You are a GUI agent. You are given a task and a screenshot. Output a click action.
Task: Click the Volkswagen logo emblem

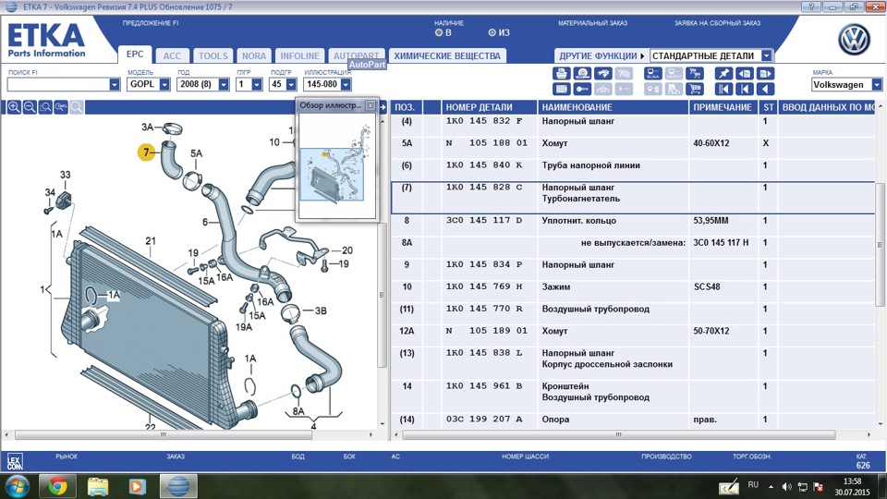pyautogui.click(x=854, y=40)
